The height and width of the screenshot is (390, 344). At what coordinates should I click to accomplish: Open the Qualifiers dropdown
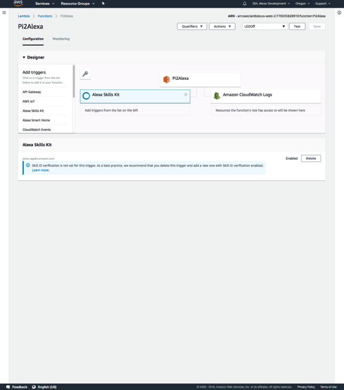pos(192,26)
